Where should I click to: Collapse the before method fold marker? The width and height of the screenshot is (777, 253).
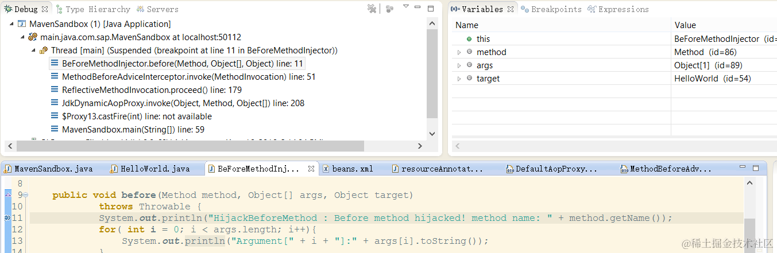click(26, 195)
